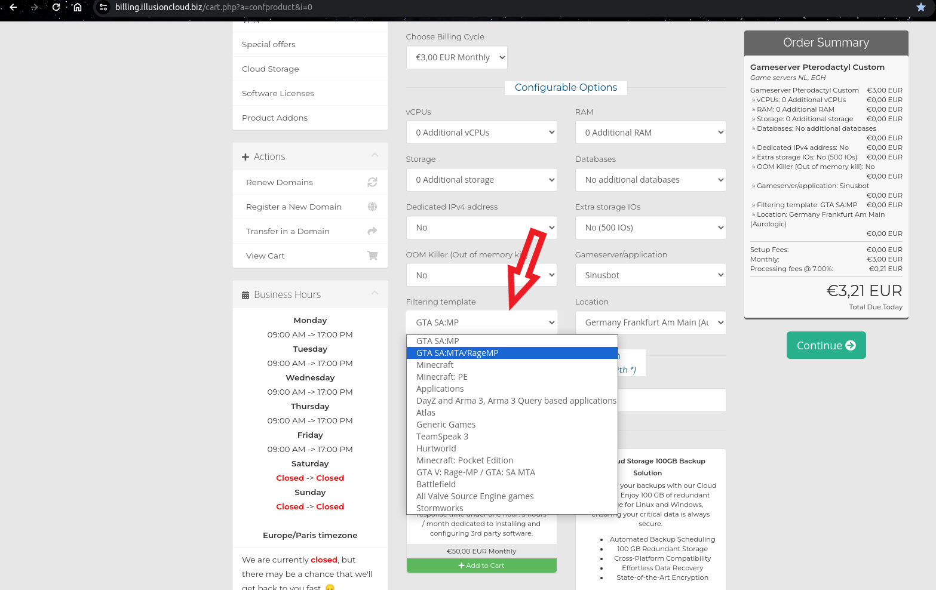
Task: Select Applications option in list
Action: pos(512,389)
